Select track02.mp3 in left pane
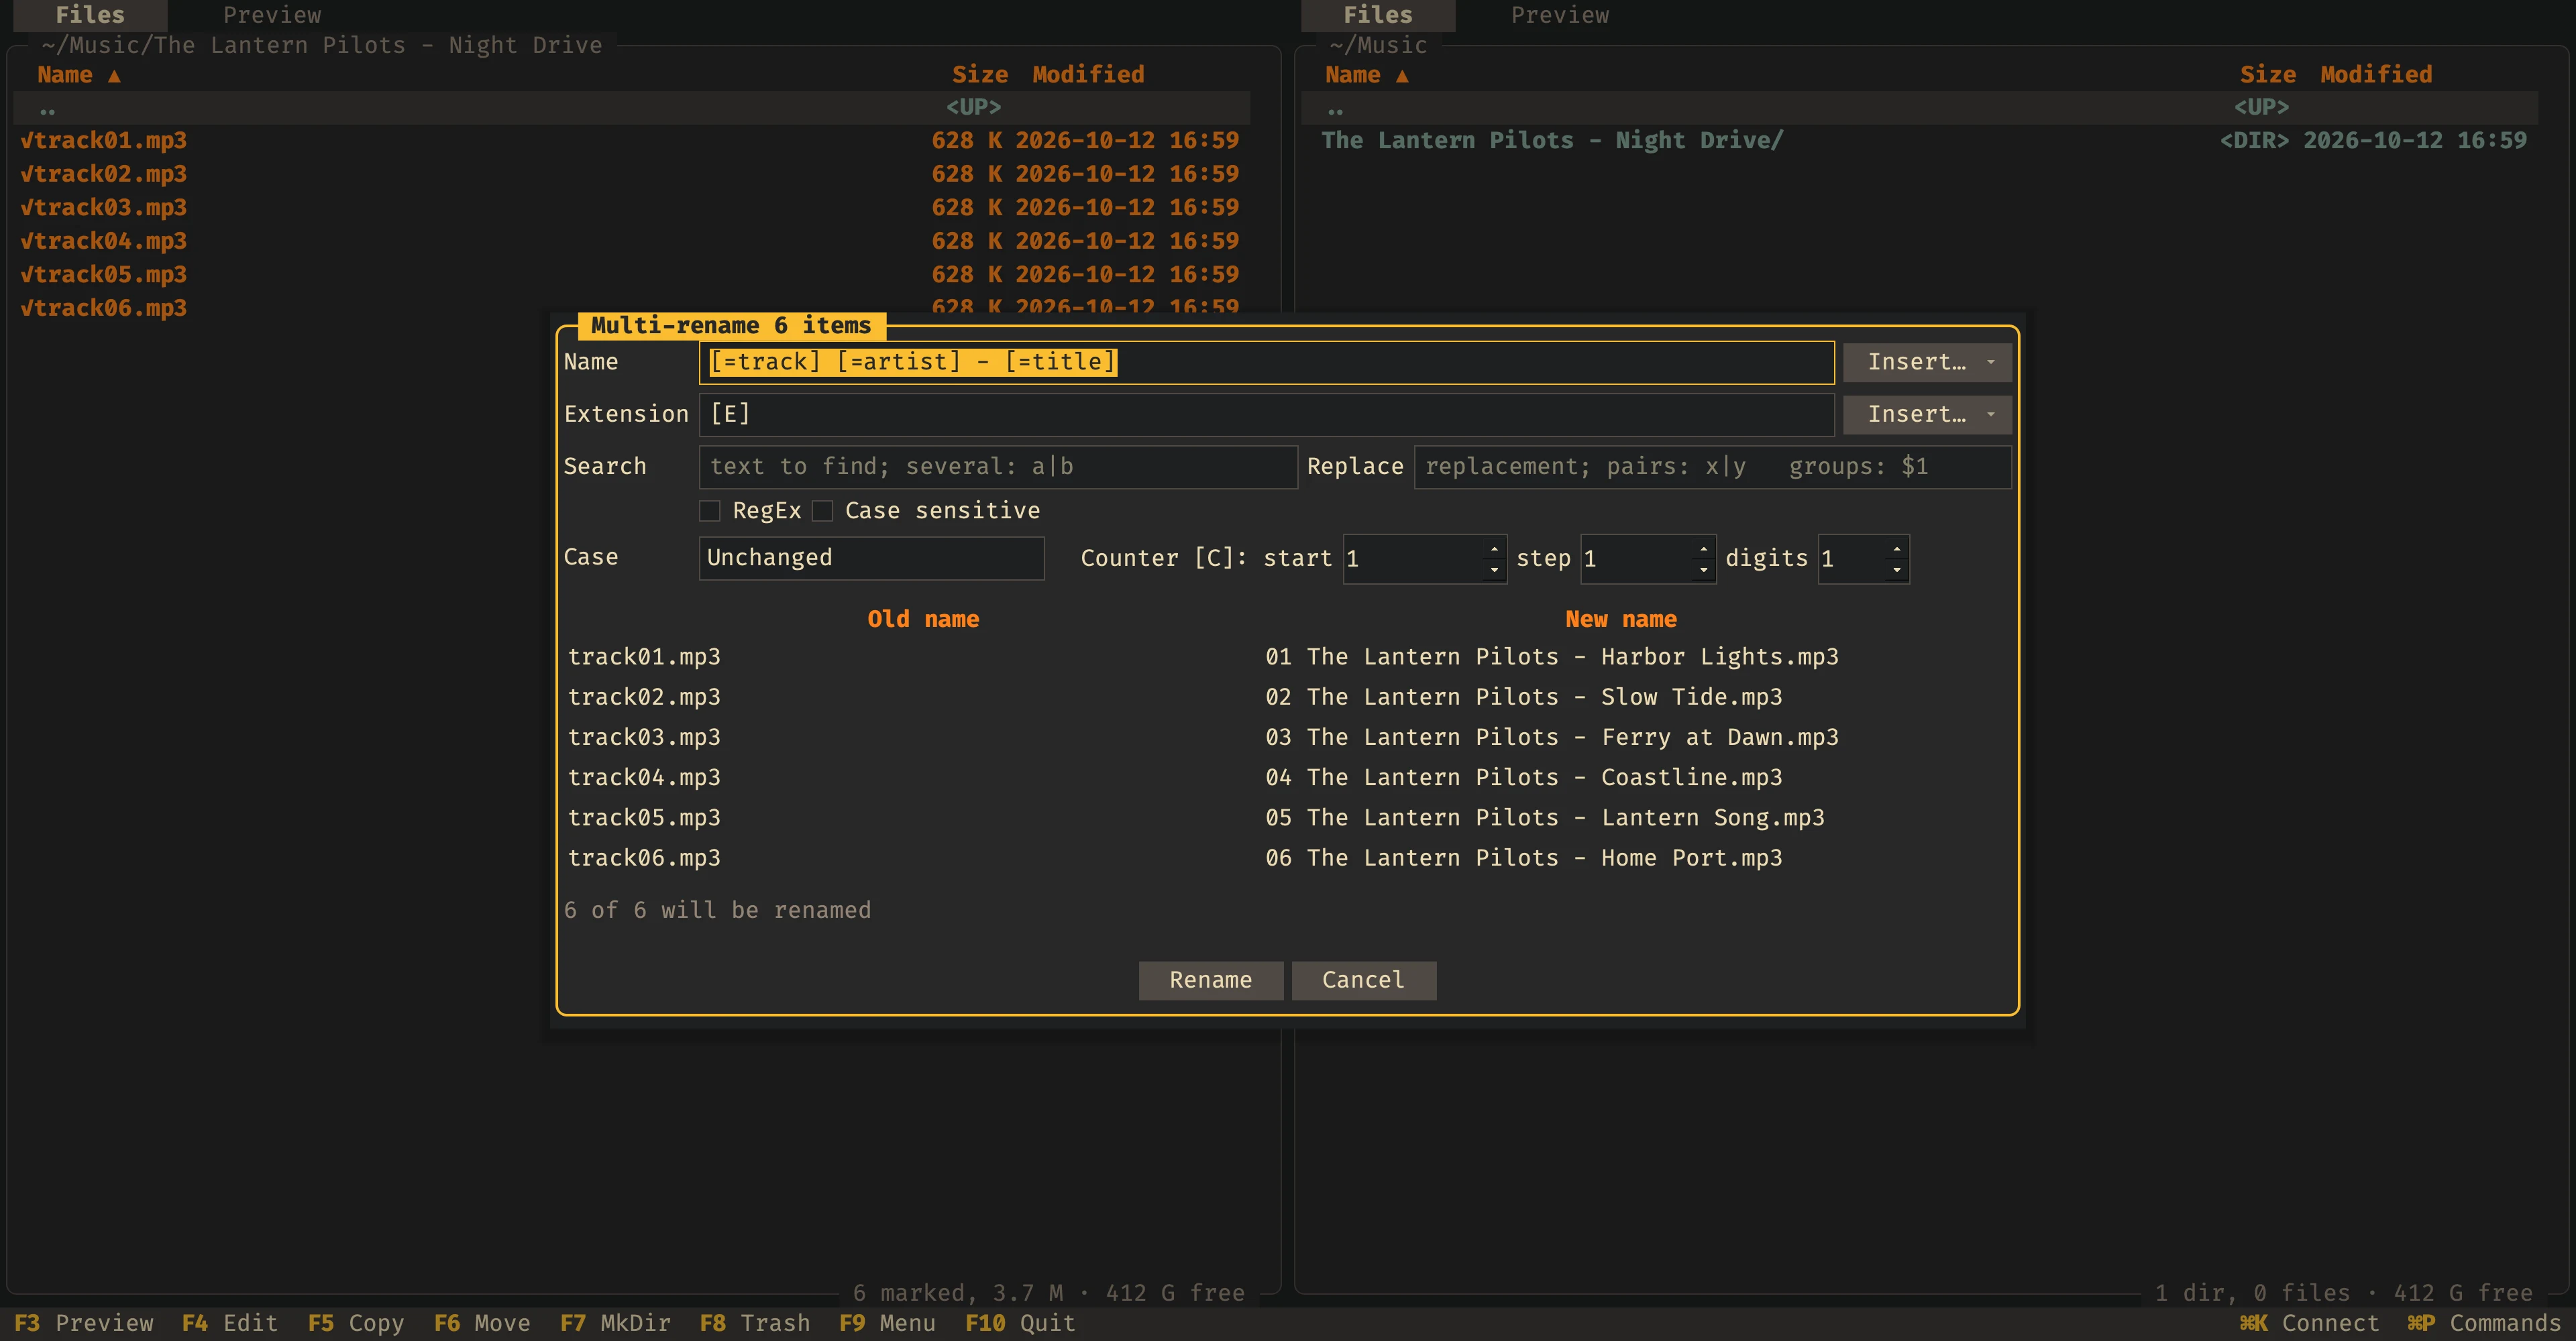The image size is (2576, 1341). click(x=632, y=174)
